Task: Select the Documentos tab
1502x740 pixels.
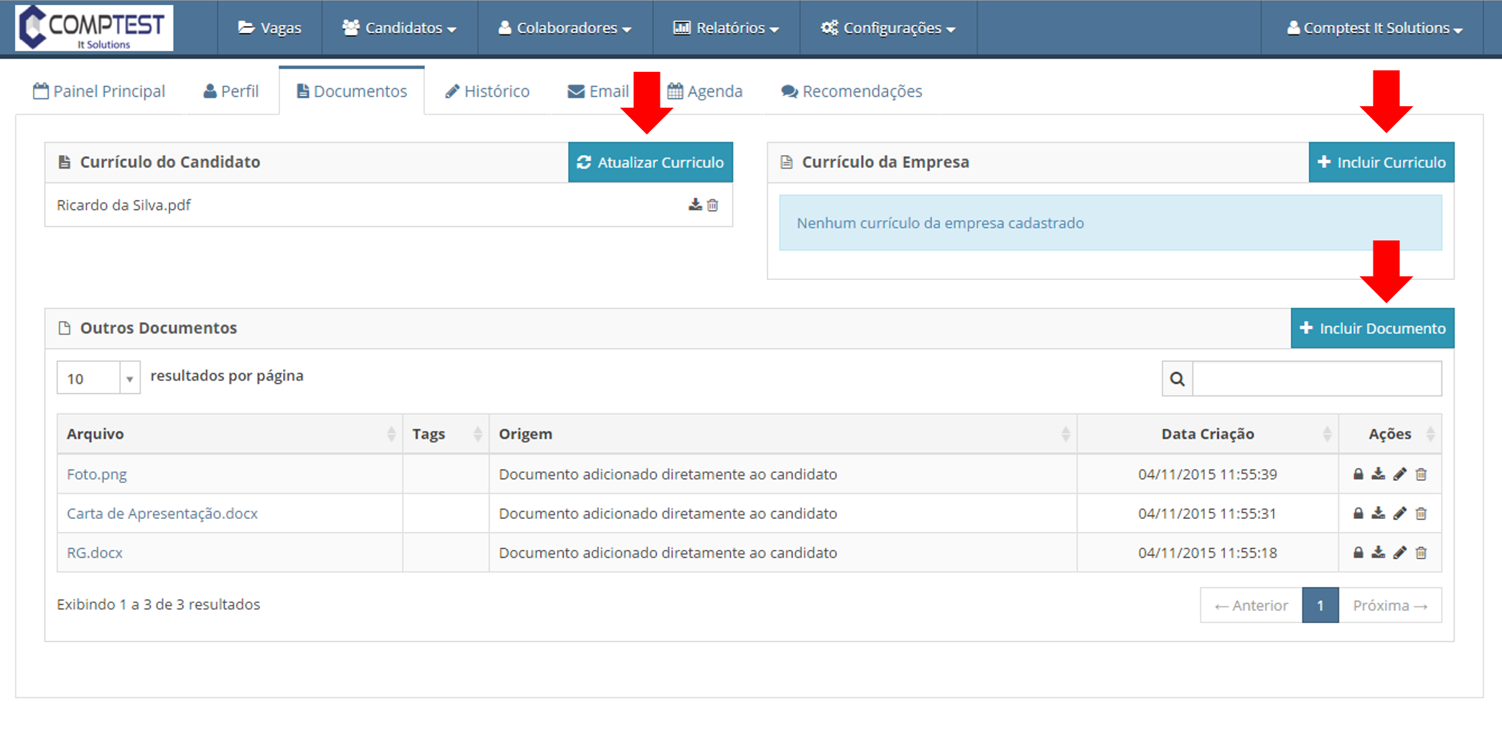Action: point(352,91)
